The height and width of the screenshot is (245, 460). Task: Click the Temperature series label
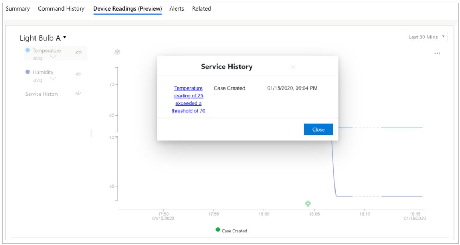point(47,50)
